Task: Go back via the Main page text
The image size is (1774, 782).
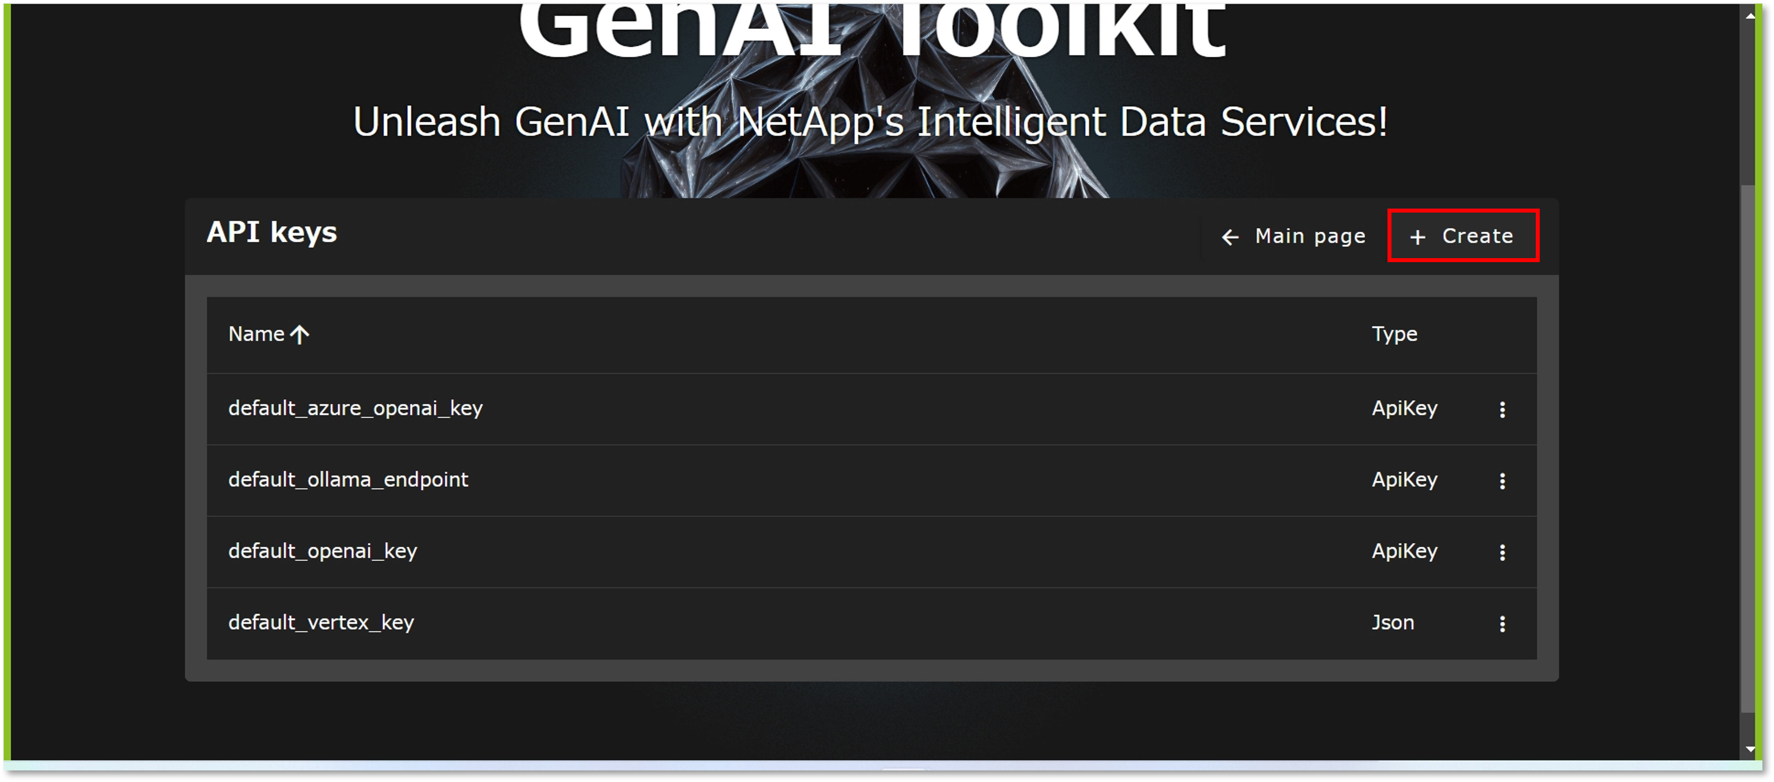Action: [x=1310, y=236]
